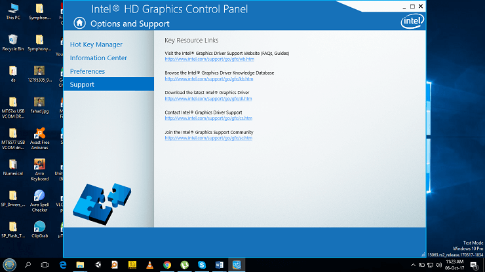
Task: Open the volume speaker tray icon
Action: click(x=438, y=265)
